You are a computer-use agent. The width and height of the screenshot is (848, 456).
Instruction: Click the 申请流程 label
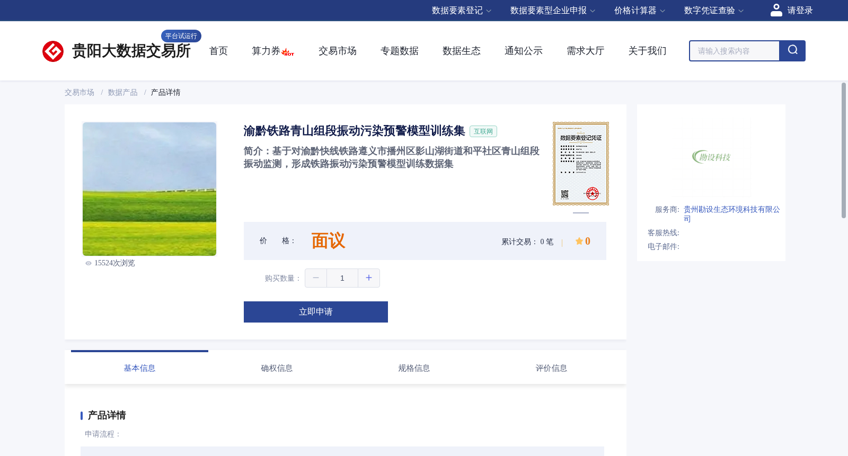click(103, 434)
